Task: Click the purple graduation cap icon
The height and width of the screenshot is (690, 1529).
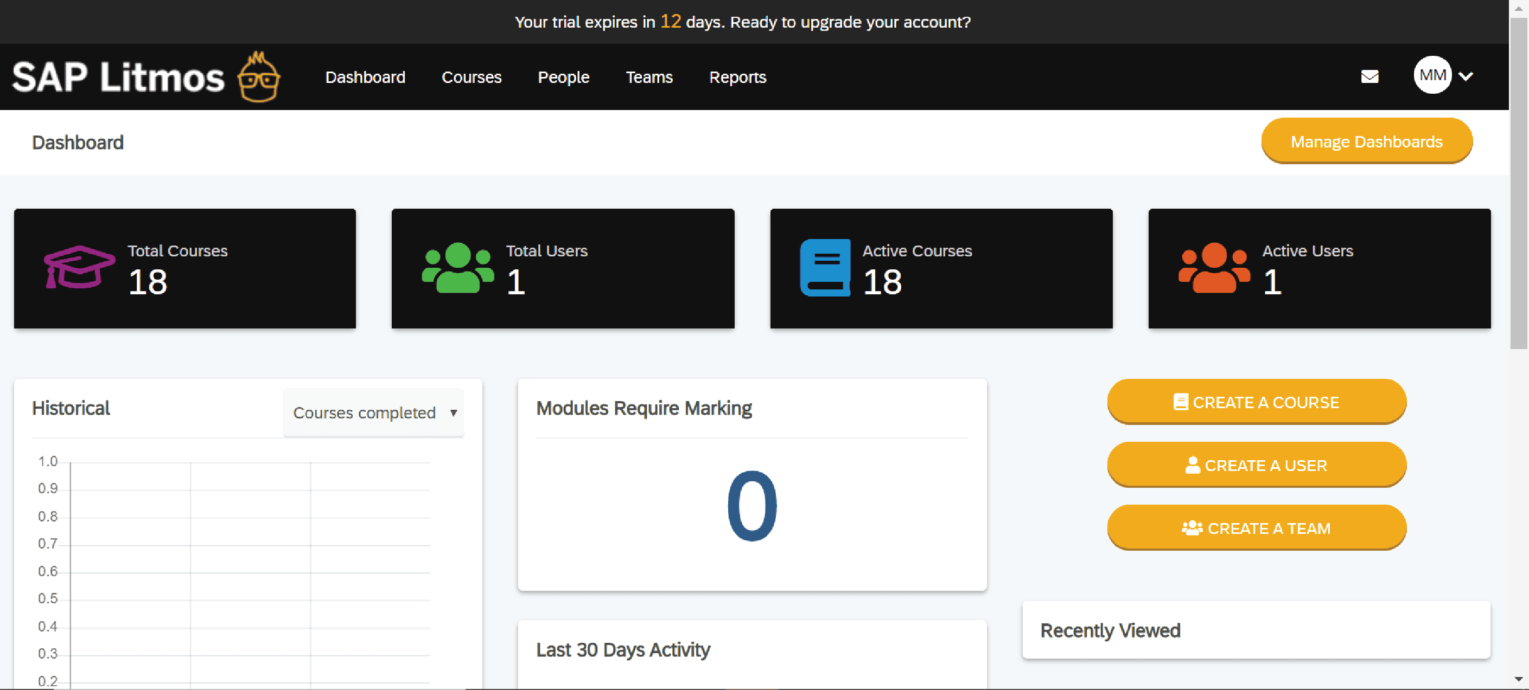Action: [x=80, y=267]
